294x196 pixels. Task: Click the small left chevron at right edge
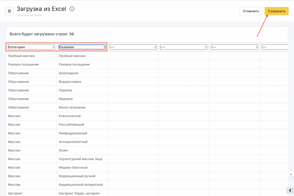291,174
